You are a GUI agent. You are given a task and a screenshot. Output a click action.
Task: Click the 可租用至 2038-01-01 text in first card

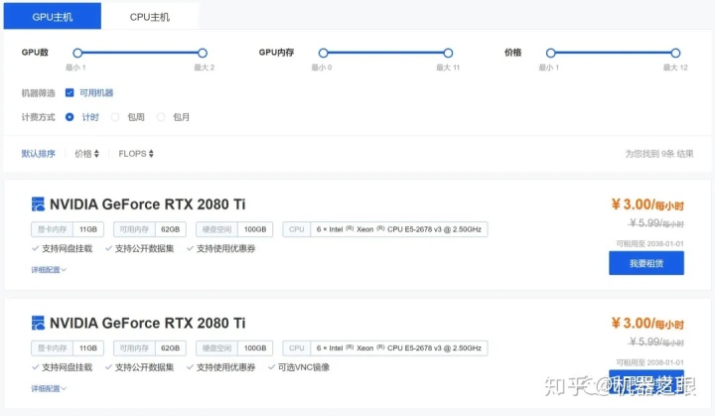point(649,243)
